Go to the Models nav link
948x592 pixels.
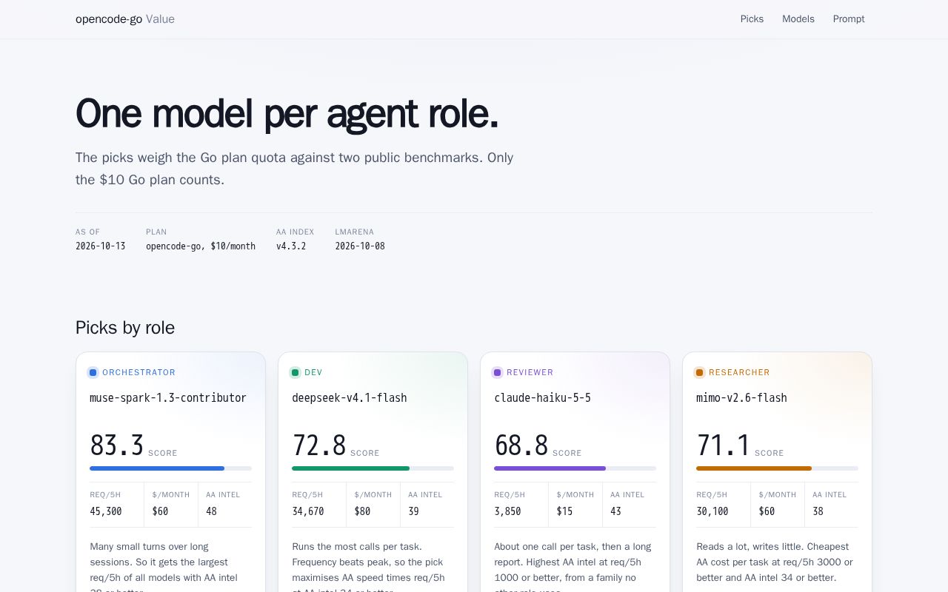point(798,19)
